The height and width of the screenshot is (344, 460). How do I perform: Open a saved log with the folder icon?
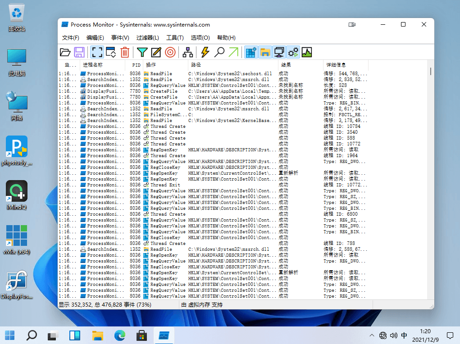[x=65, y=53]
